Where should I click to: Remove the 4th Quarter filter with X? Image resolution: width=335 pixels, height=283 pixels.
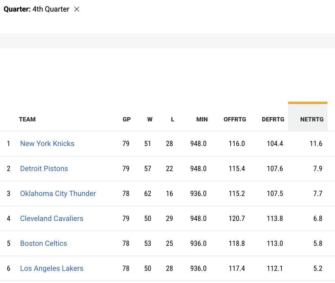coord(77,9)
